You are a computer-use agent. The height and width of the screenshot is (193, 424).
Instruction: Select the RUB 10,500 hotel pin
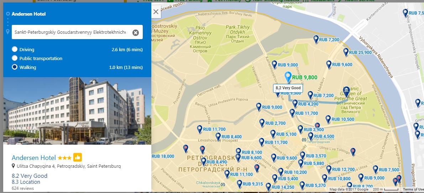(x=328, y=119)
